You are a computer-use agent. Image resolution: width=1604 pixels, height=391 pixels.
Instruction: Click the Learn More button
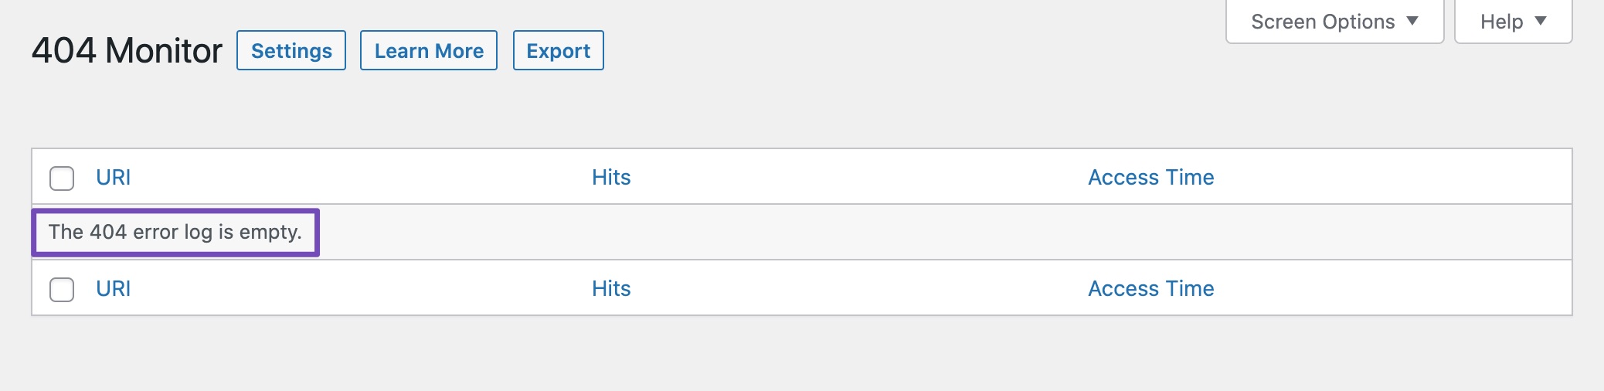point(429,50)
